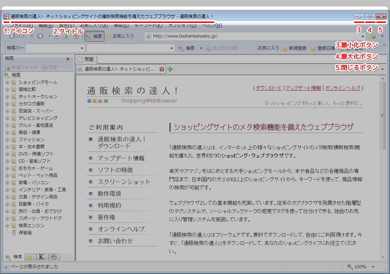The height and width of the screenshot is (274, 390).
Task: Follow the ダウンロード link in the page header
Action: (269, 88)
